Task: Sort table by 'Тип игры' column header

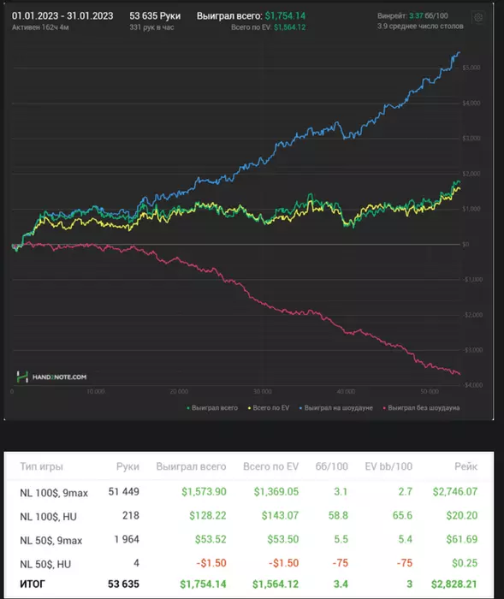Action: click(x=41, y=466)
